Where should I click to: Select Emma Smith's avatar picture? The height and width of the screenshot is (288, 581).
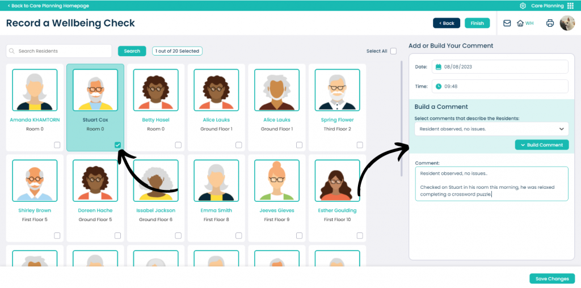pos(216,181)
